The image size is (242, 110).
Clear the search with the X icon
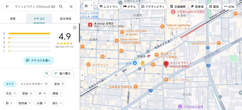point(71,6)
